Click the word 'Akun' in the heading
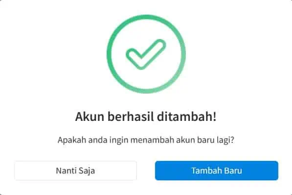The height and width of the screenshot is (195, 292). click(x=90, y=117)
